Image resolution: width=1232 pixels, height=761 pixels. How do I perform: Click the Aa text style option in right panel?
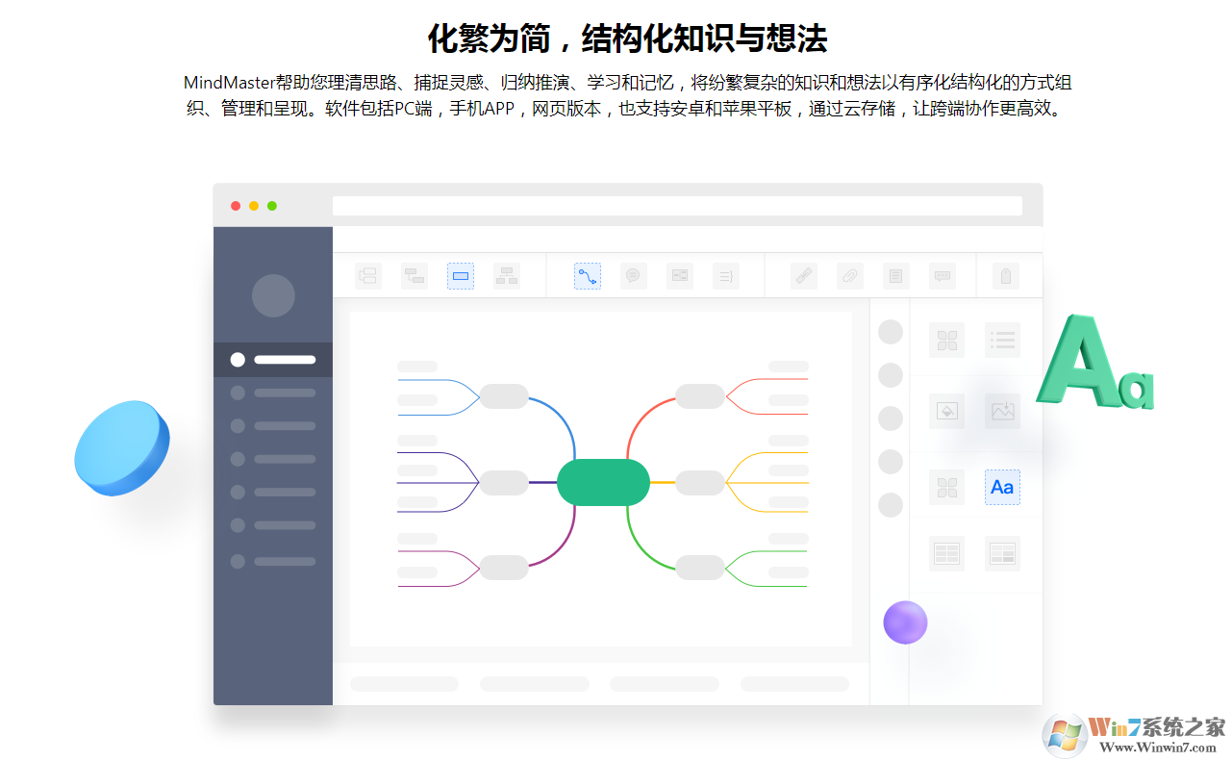[1002, 488]
